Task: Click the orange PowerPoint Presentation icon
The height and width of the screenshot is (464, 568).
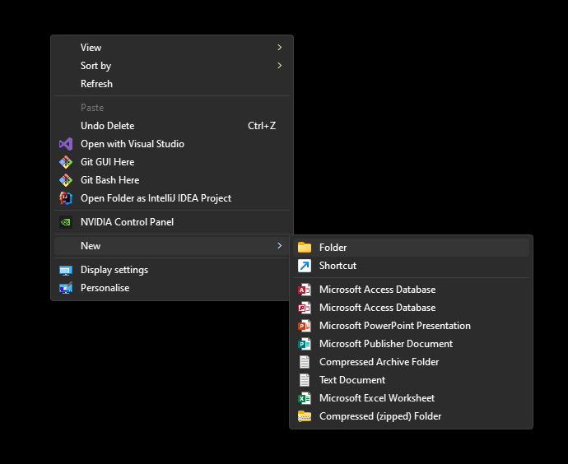Action: point(305,326)
